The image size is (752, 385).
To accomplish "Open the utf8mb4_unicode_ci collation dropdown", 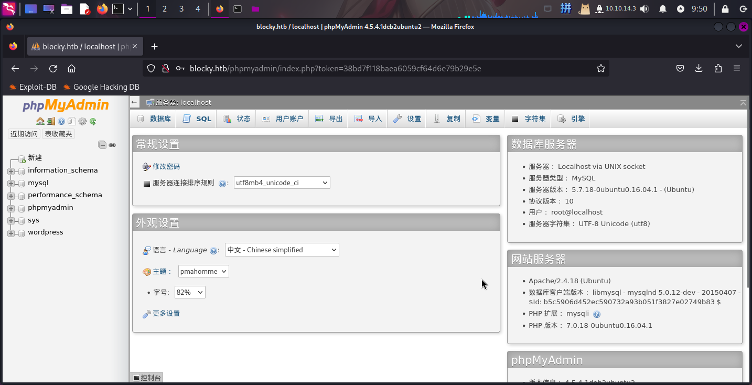I will click(x=282, y=183).
